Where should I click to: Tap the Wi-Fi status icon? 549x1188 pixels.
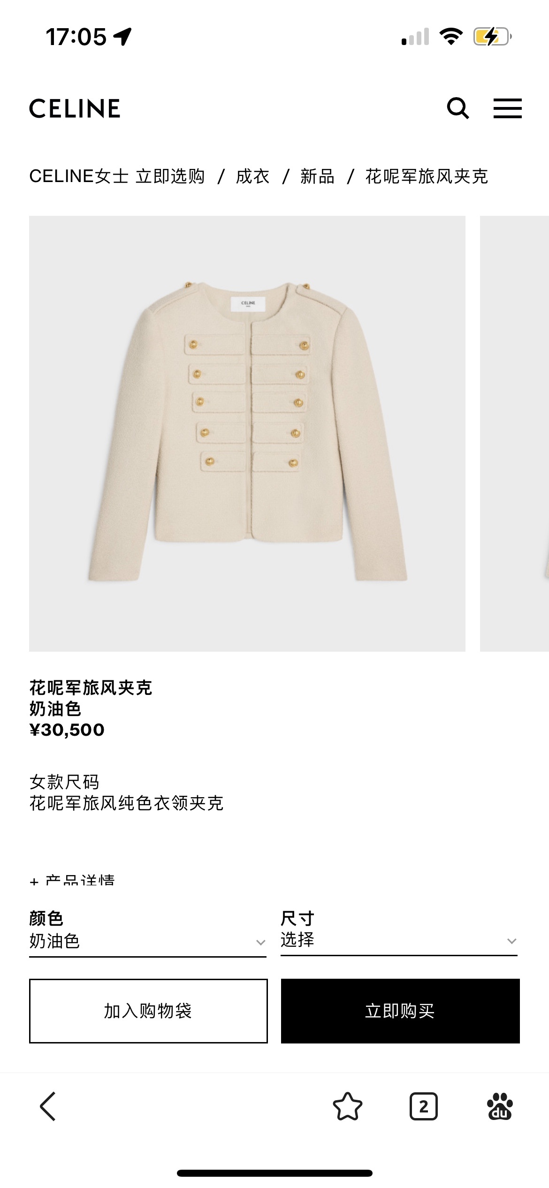click(451, 36)
